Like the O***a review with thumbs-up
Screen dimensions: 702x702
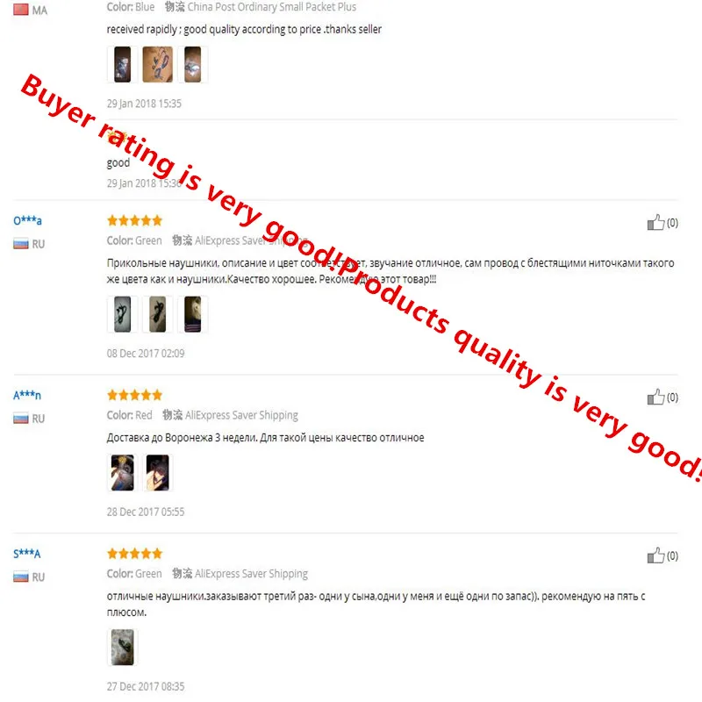click(x=655, y=222)
